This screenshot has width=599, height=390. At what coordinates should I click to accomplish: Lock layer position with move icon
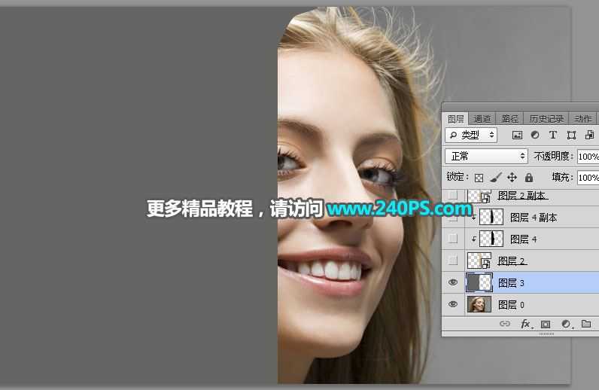coord(512,178)
